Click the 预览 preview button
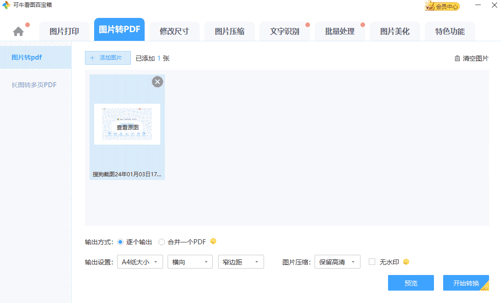 (x=411, y=283)
